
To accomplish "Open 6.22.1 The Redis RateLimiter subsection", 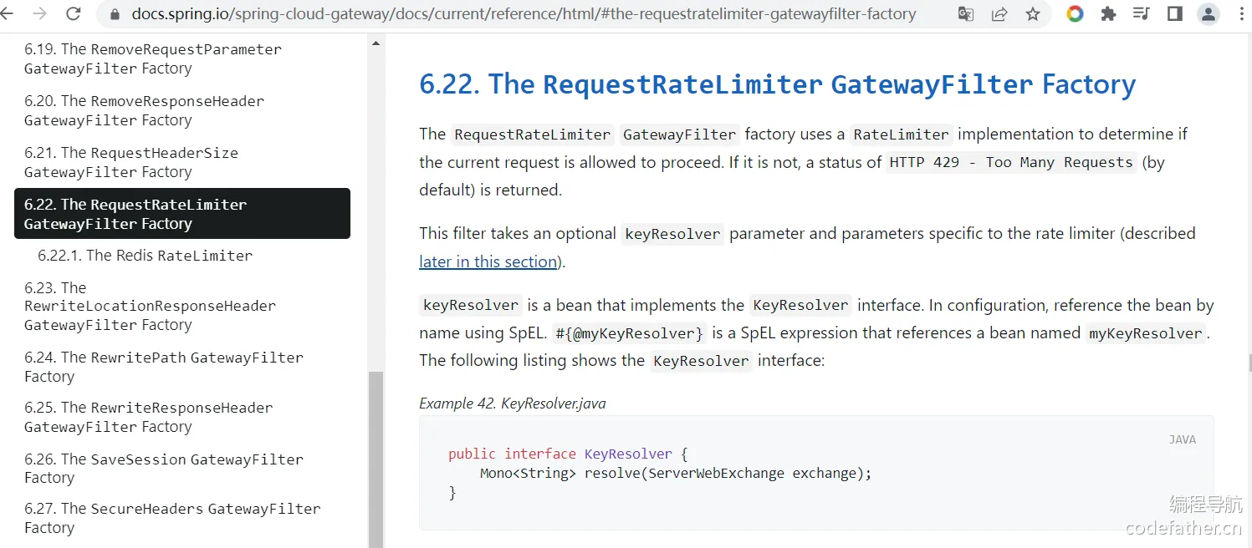I will (x=145, y=256).
